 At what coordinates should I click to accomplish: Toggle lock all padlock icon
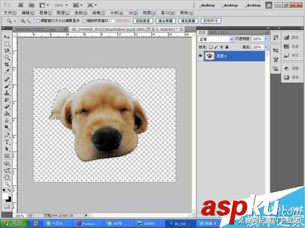click(227, 47)
